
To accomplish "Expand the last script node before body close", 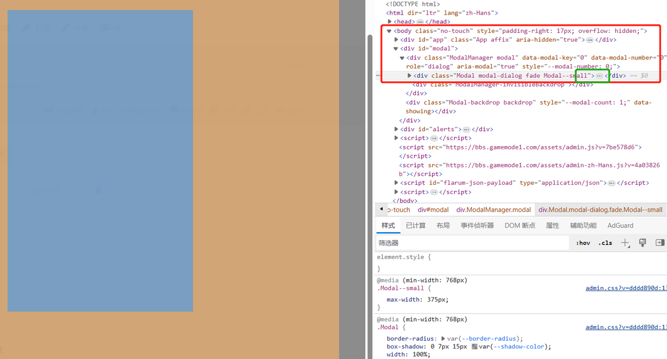I will pyautogui.click(x=397, y=192).
